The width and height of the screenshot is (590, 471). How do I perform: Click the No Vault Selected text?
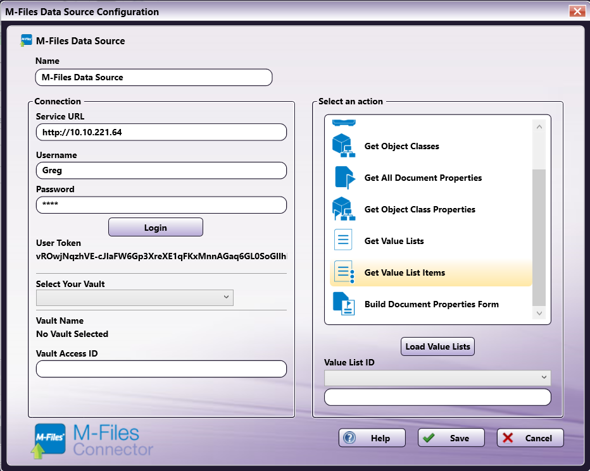click(x=72, y=334)
